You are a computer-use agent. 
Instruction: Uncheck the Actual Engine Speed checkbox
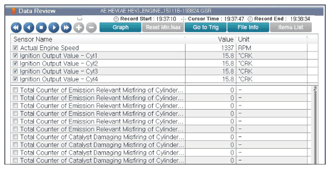click(15, 47)
